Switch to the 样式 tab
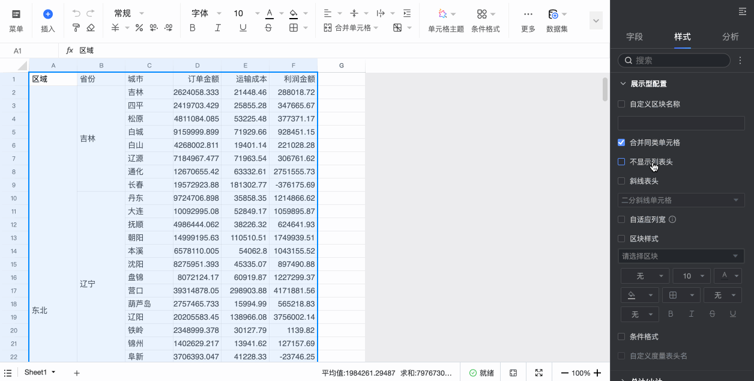 (683, 37)
